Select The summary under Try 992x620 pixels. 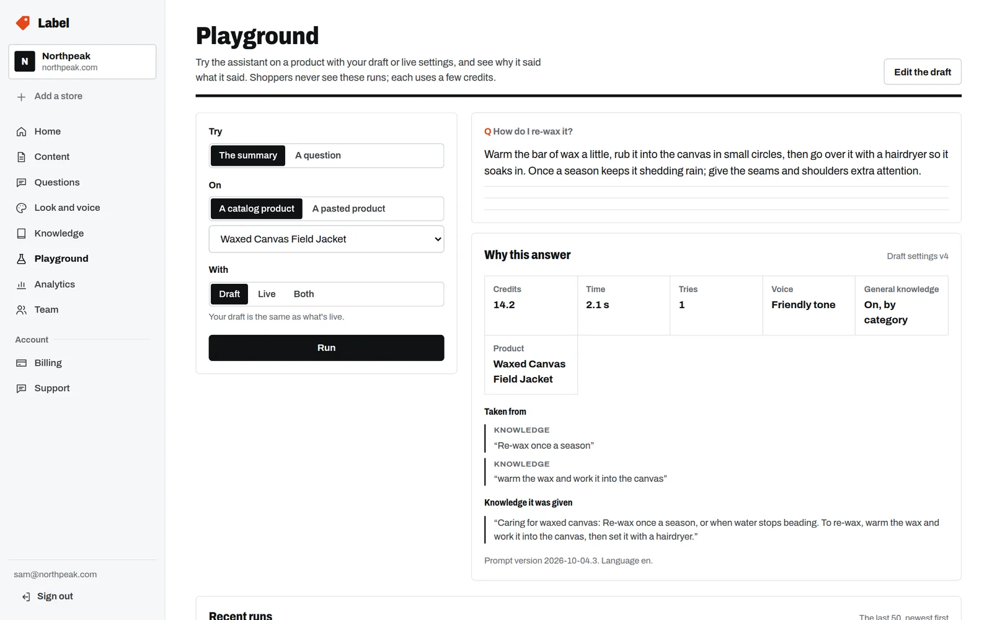pyautogui.click(x=248, y=156)
